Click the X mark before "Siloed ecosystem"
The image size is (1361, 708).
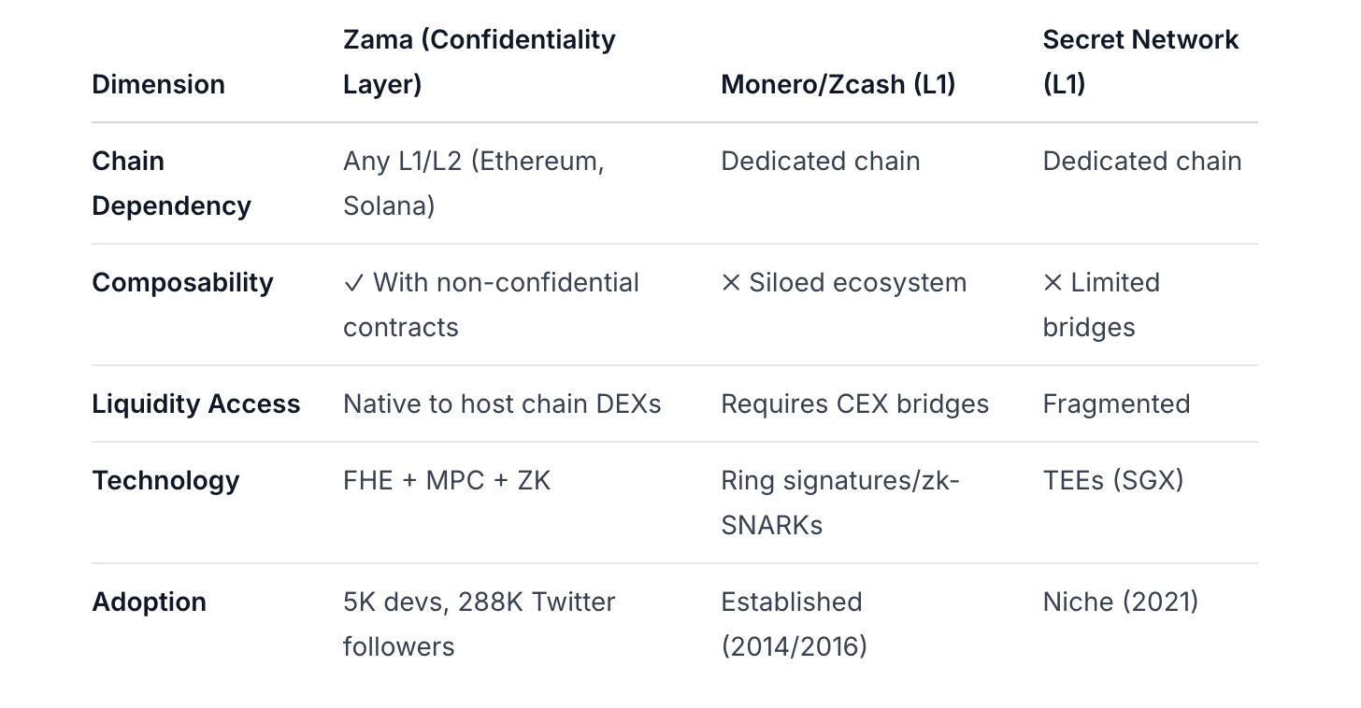point(731,283)
